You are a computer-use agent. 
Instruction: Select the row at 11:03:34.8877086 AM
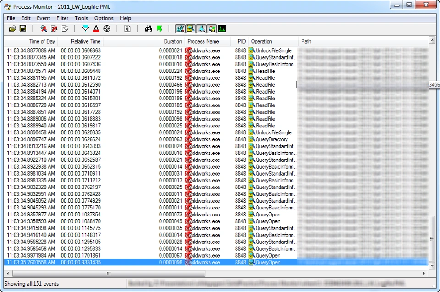(216, 50)
